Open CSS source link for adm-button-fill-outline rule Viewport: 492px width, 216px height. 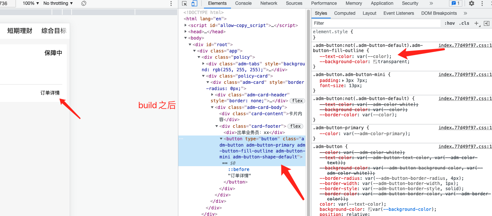[x=465, y=45]
